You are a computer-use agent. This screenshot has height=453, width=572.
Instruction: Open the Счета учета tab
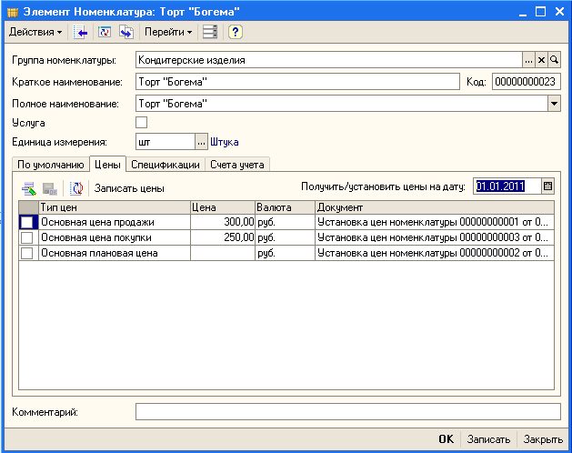click(237, 165)
